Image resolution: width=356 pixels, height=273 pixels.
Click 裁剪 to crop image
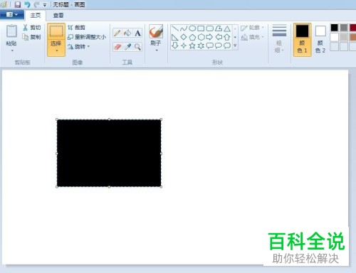point(76,28)
